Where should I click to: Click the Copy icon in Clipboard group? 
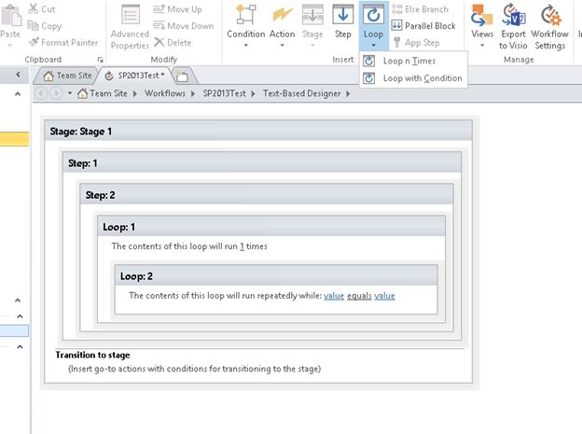[x=33, y=25]
